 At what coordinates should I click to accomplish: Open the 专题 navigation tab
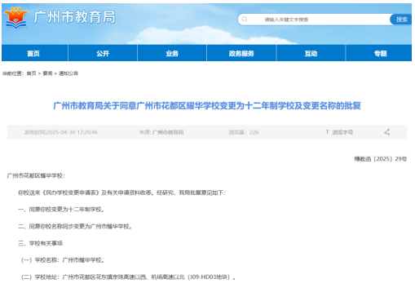tap(380, 53)
